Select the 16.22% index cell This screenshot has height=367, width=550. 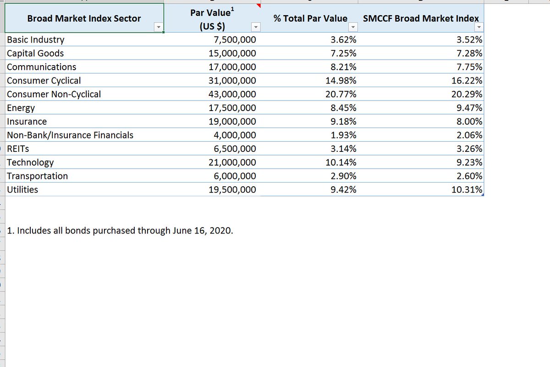[x=420, y=81]
